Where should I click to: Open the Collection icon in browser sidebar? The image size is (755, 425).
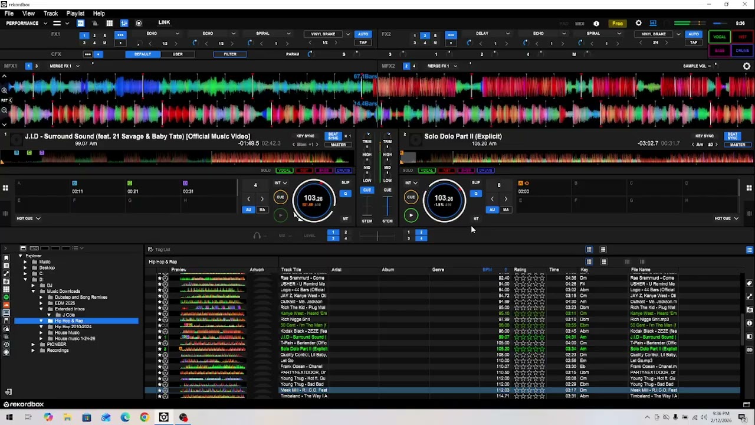click(x=6, y=258)
